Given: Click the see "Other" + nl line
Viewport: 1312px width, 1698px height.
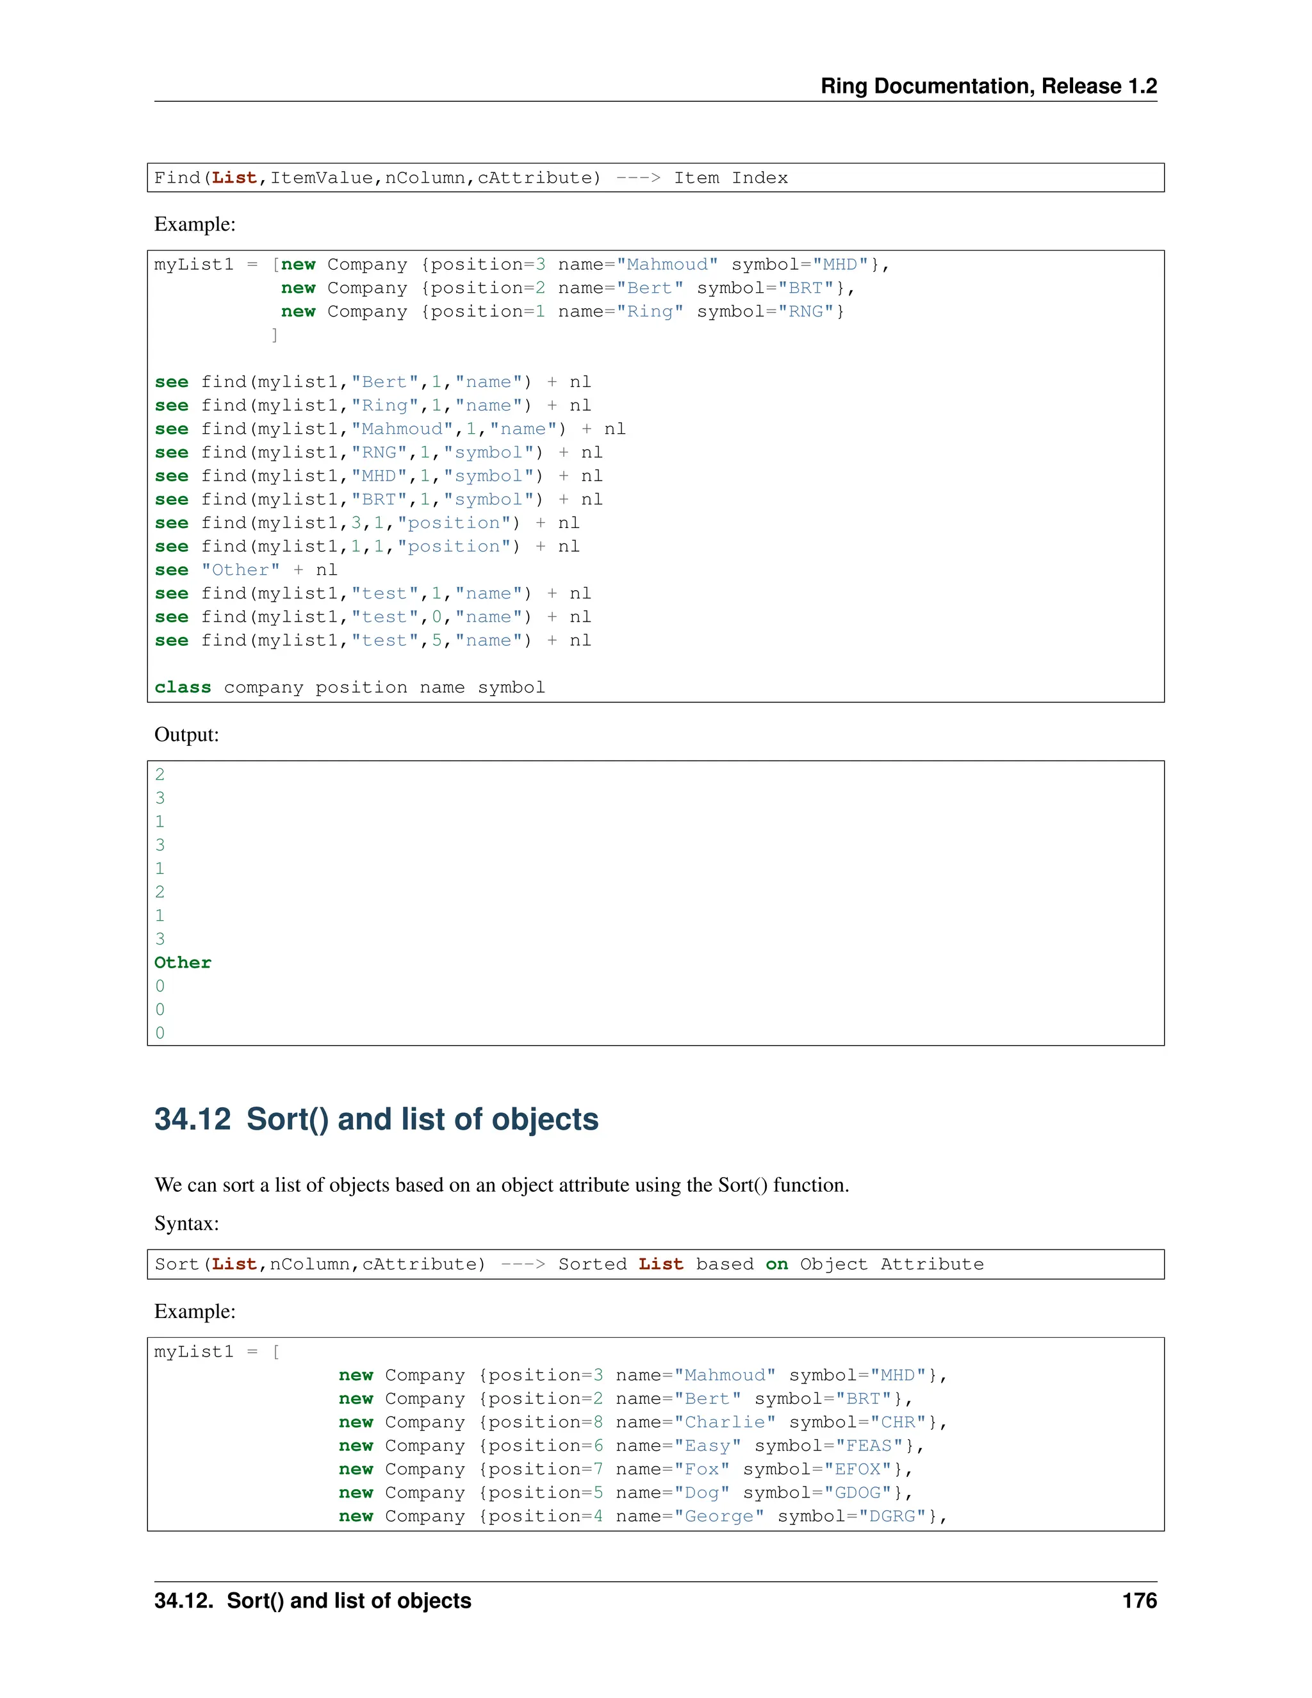Looking at the screenshot, I should click(x=245, y=570).
